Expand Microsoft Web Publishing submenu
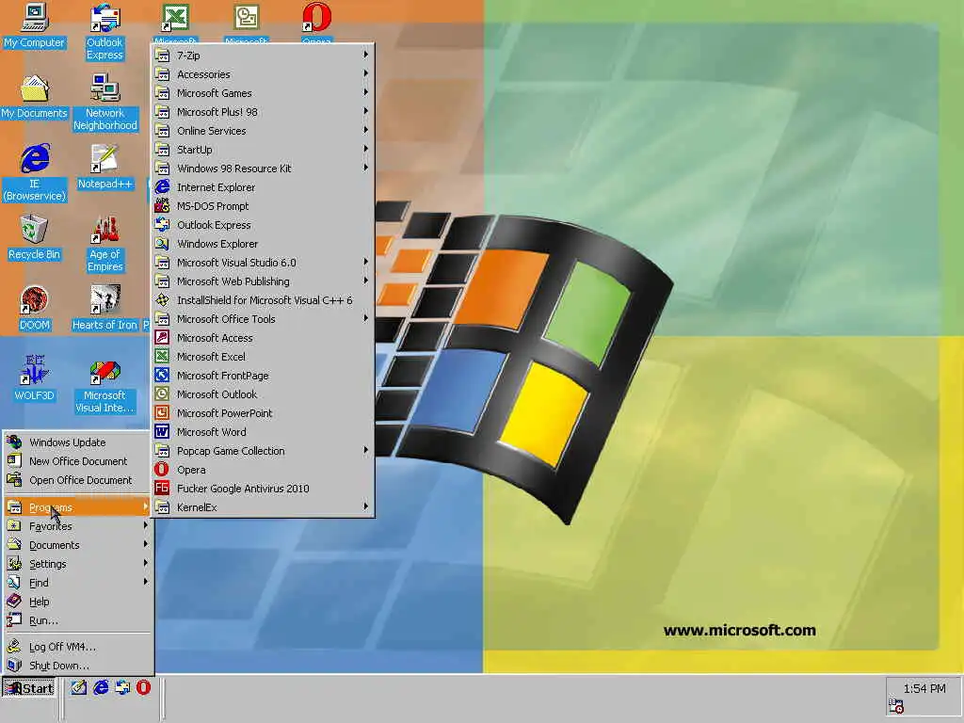Viewport: 964px width, 723px height. pos(264,281)
